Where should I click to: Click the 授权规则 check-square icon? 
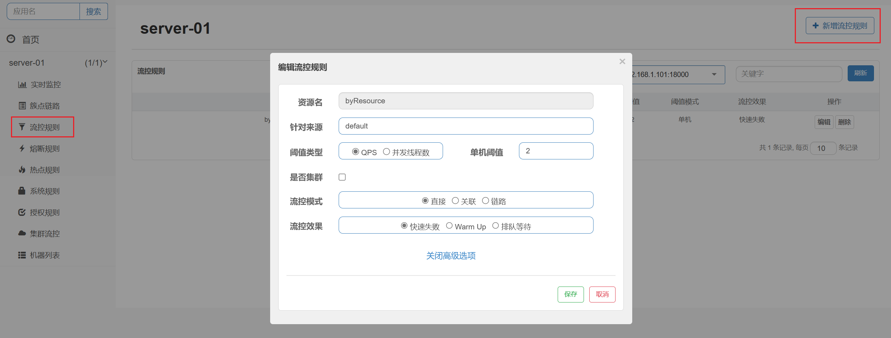tap(22, 212)
